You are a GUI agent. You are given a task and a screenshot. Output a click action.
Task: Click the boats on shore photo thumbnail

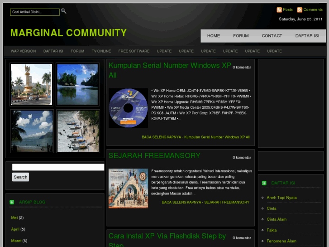click(78, 131)
